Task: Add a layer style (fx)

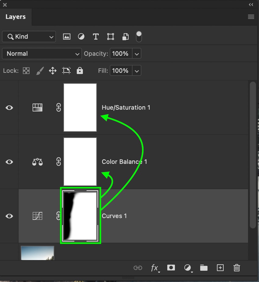Action: [x=155, y=268]
